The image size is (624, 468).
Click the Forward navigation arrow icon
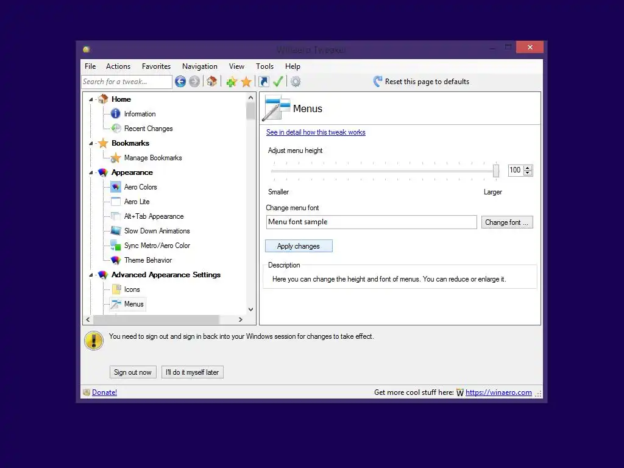click(194, 82)
